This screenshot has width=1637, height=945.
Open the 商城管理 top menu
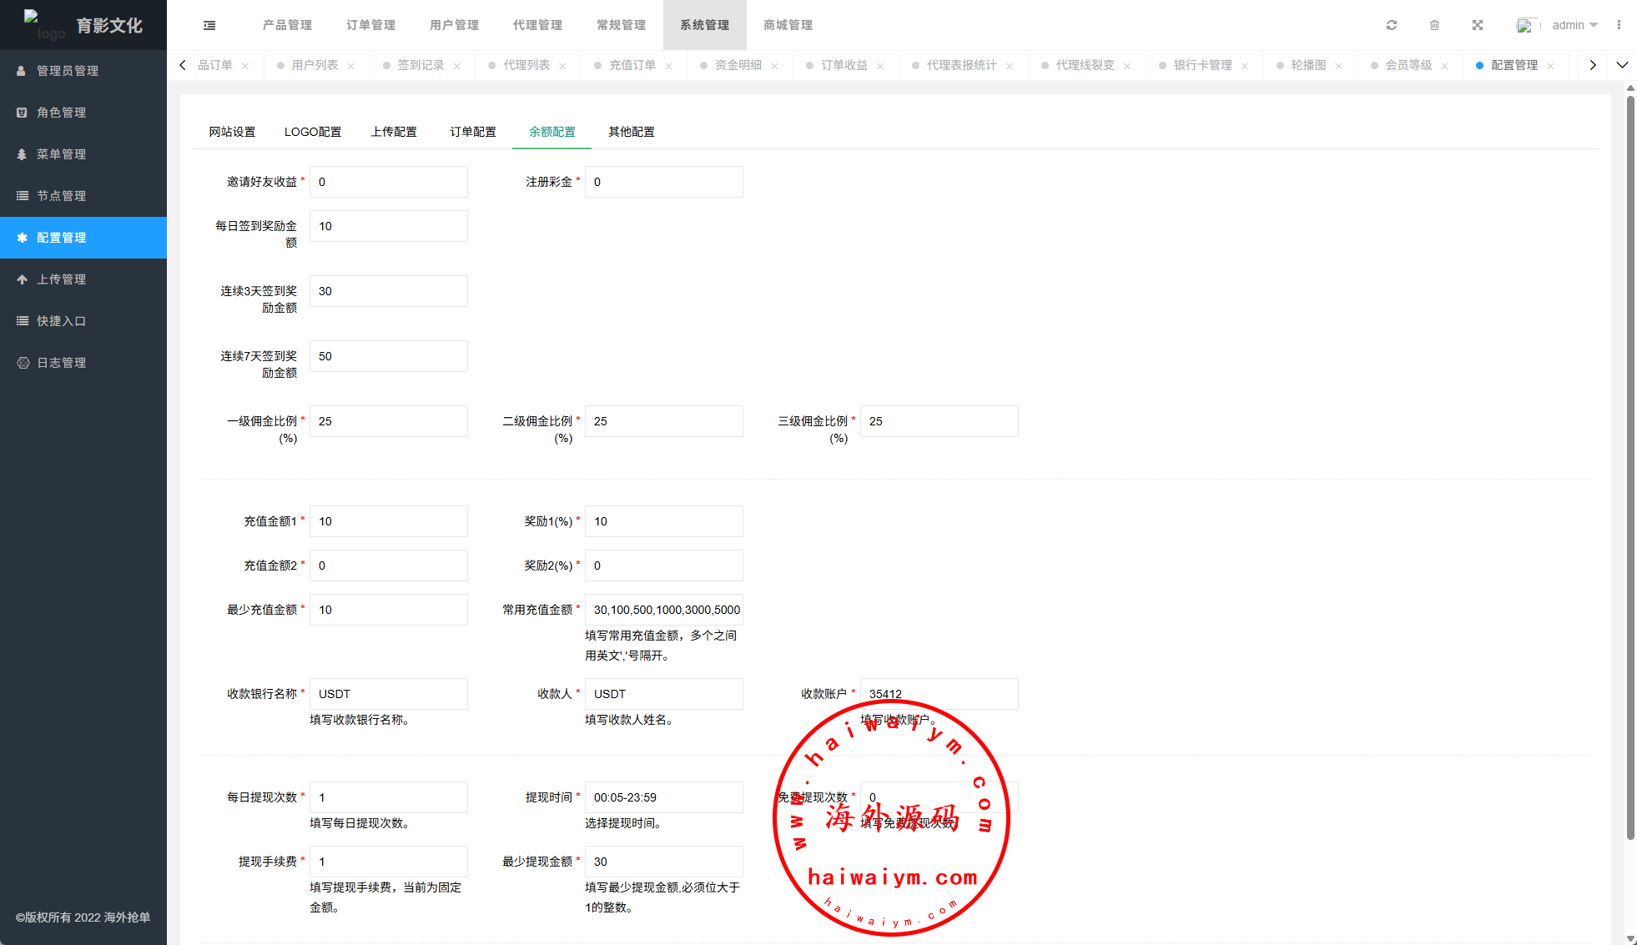click(x=788, y=25)
